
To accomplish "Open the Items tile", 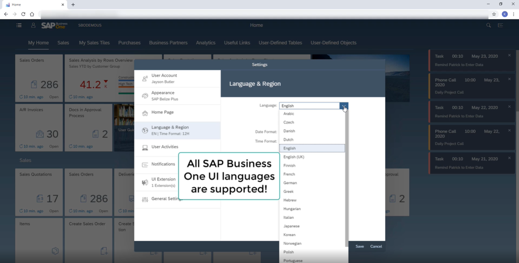I will [39, 240].
